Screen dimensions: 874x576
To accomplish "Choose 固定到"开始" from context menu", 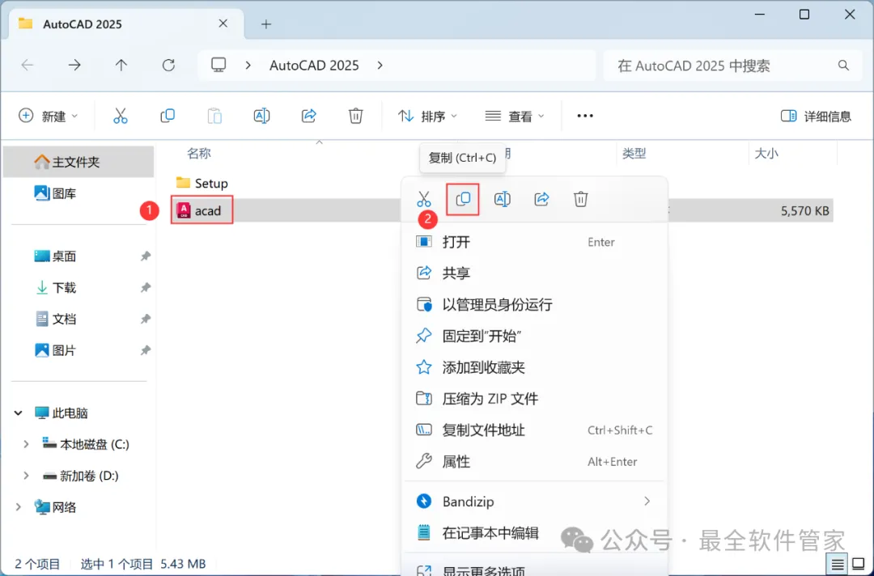I will (x=535, y=336).
